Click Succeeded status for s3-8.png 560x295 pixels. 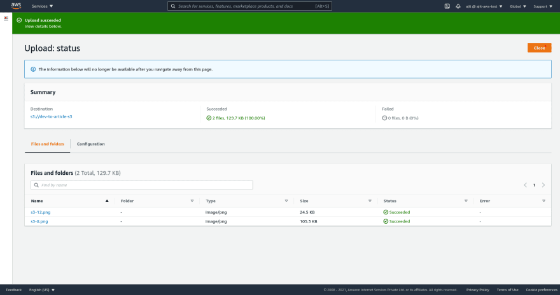(397, 221)
